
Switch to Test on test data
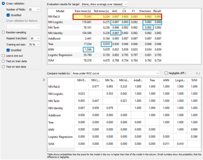pyautogui.click(x=4, y=67)
